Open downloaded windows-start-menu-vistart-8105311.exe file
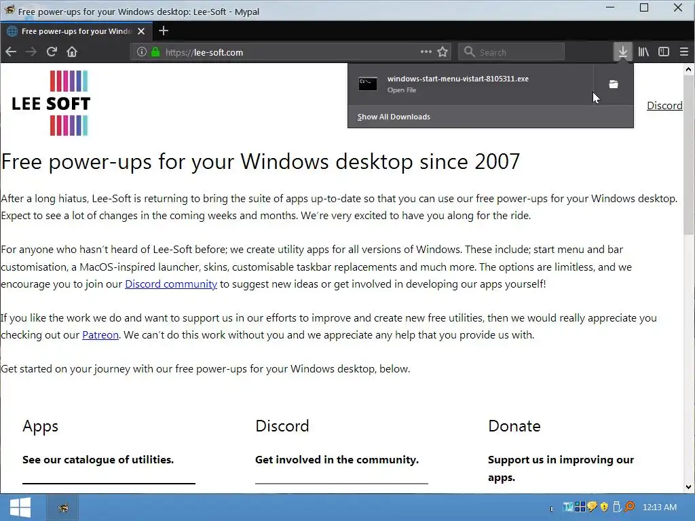 click(x=470, y=84)
